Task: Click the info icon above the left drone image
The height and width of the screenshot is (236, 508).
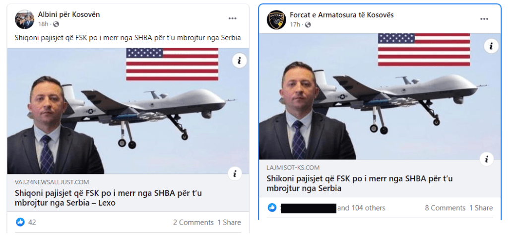Action: 240,61
